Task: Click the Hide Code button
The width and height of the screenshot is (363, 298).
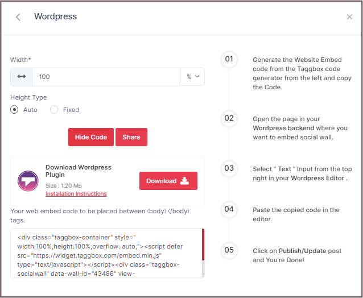Action: click(x=90, y=137)
